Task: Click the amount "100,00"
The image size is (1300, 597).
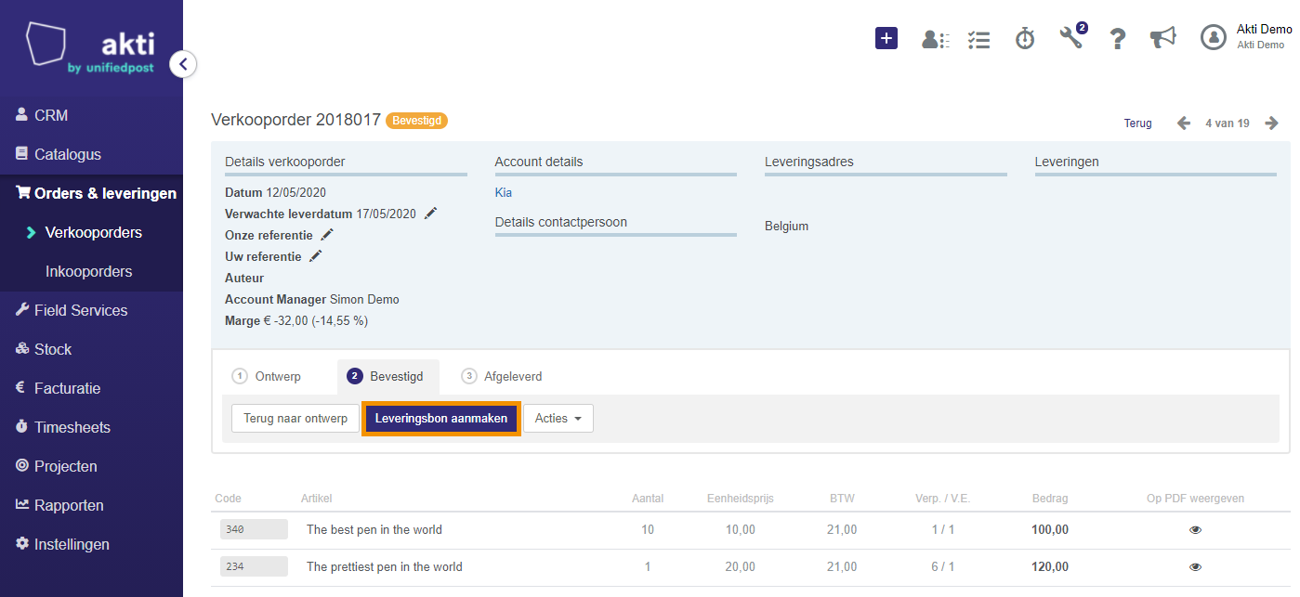Action: coord(1050,530)
